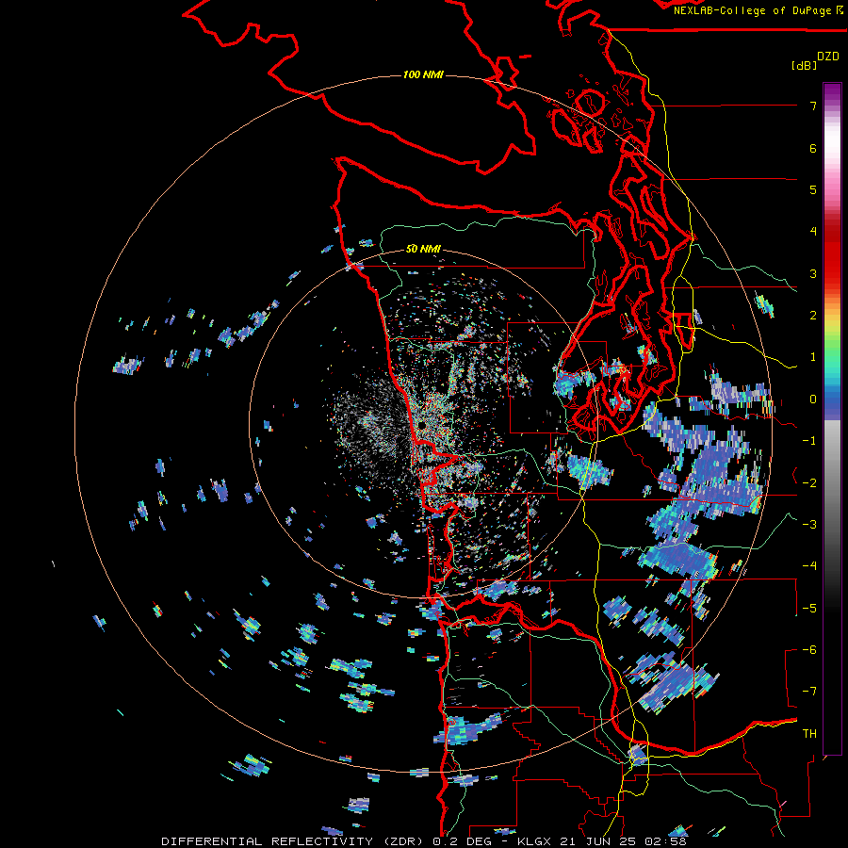Select the -7 value on the scale

(809, 692)
